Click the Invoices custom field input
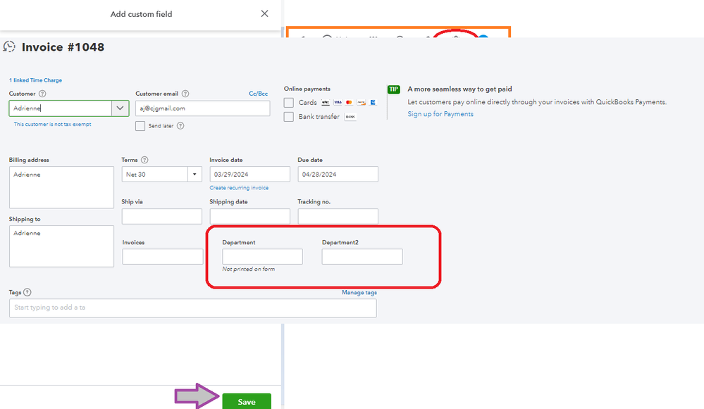704x409 pixels. [x=163, y=256]
